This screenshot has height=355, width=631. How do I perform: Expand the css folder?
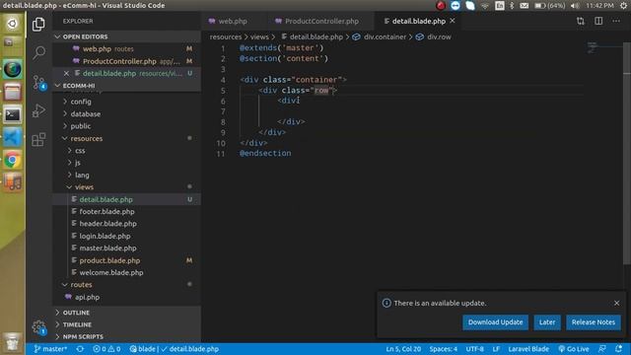(127, 151)
